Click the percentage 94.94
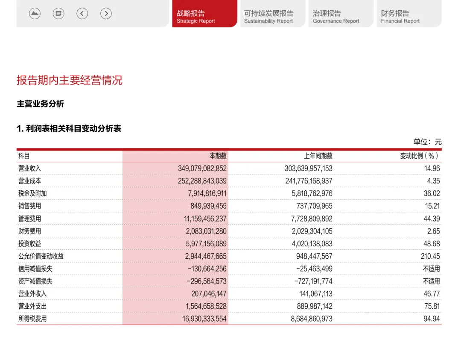This screenshot has height=337, width=461. pyautogui.click(x=432, y=319)
